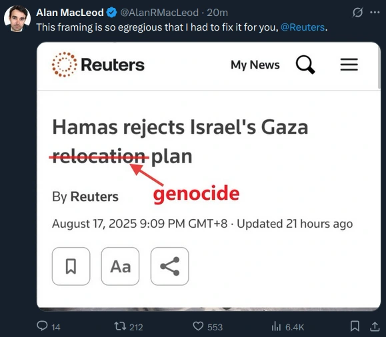
Task: Select My News in Reuters header
Action: [255, 65]
